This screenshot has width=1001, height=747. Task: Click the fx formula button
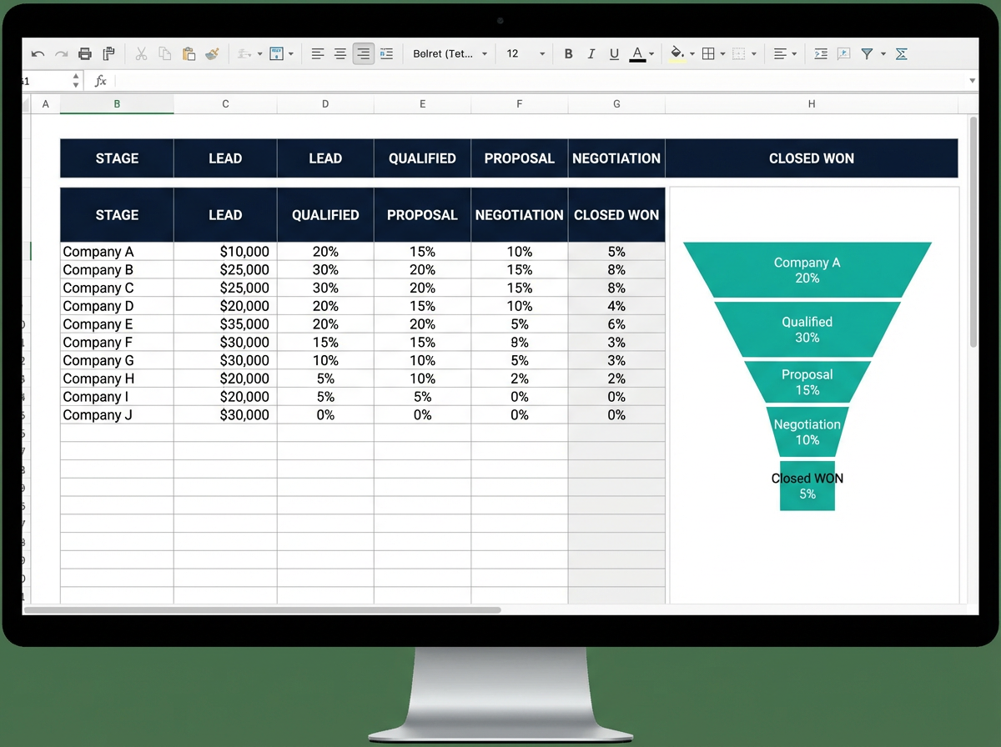[100, 81]
